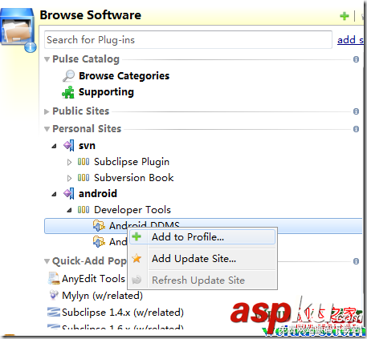Viewport: 367px width, 339px height.
Task: Click the 'add' link next to search
Action: click(350, 40)
